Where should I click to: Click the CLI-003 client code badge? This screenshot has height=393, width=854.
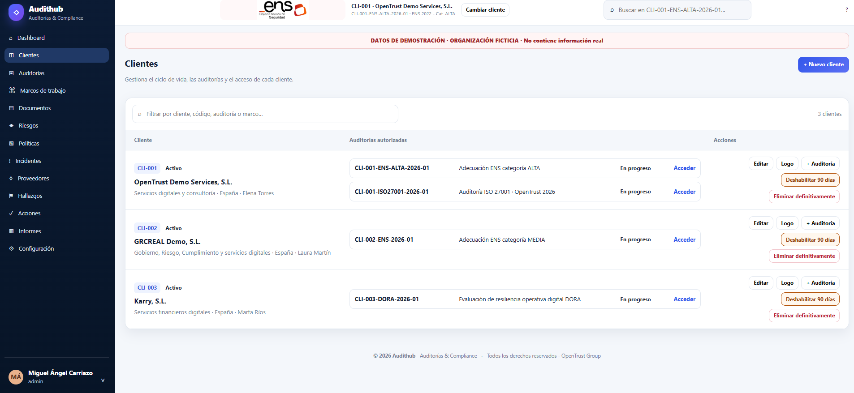tap(147, 288)
